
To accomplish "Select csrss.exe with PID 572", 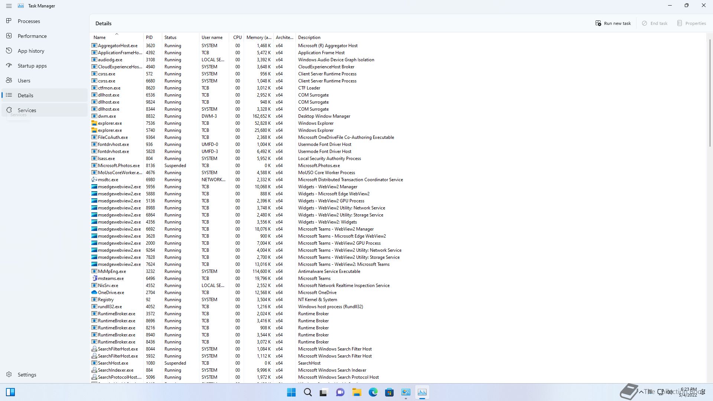I will click(x=398, y=74).
